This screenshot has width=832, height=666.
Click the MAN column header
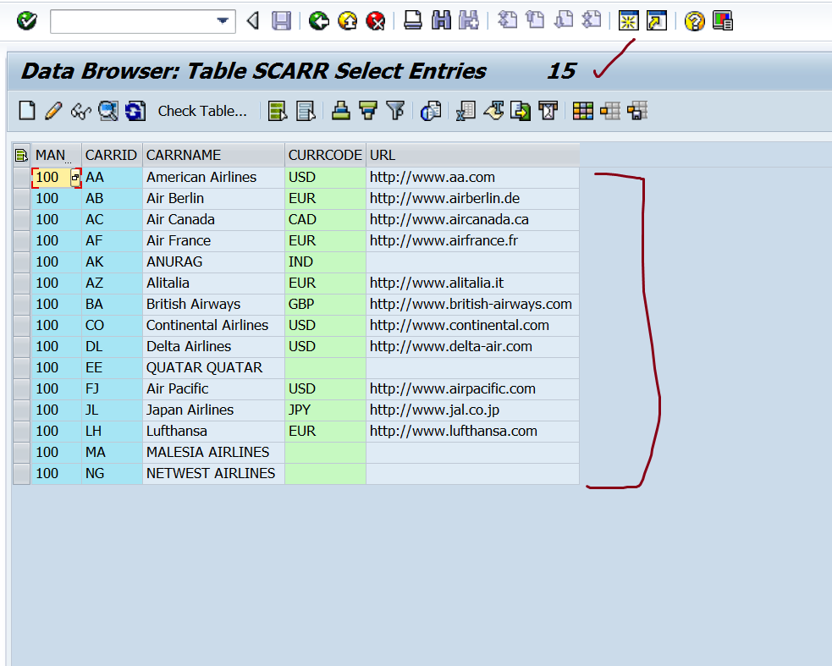coord(56,155)
